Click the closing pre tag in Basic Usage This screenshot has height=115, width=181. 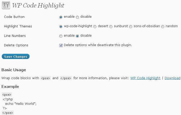[x=66, y=78]
